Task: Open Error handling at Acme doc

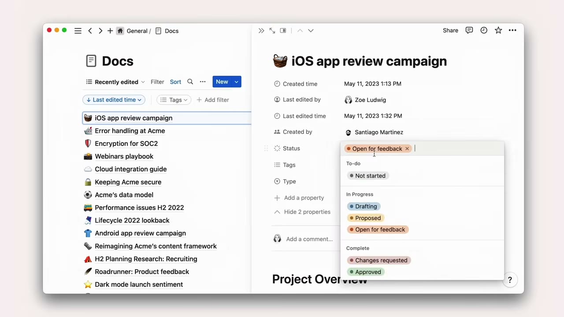Action: (130, 131)
